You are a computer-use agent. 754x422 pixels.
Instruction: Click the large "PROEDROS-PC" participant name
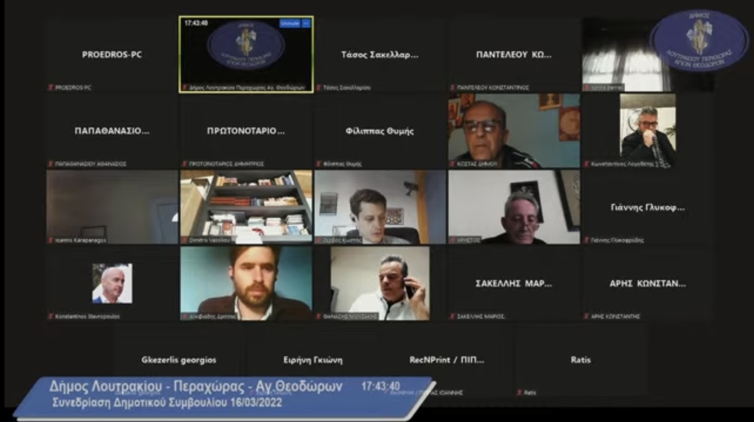tap(112, 54)
